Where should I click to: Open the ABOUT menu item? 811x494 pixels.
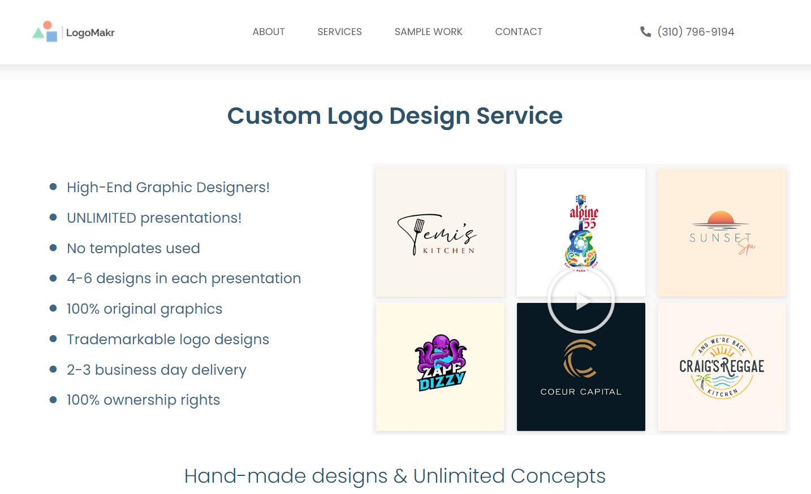pos(269,32)
